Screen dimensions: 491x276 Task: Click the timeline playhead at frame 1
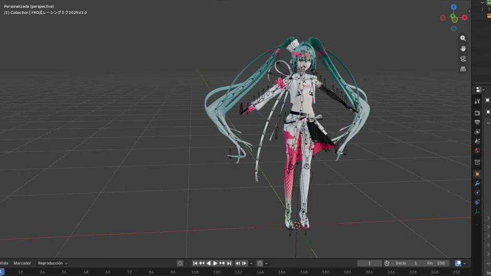[x=1, y=272]
